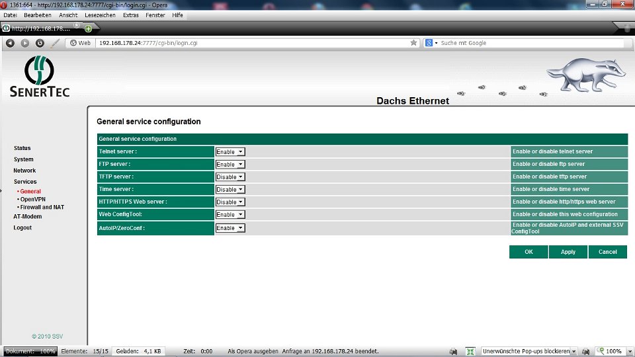Click the Google search engine icon
Image resolution: width=635 pixels, height=357 pixels.
(x=429, y=43)
